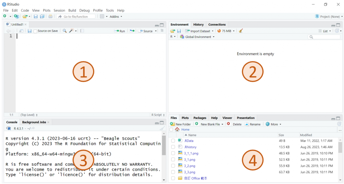The image size is (344, 184).
Task: Check the box for .Rhistory file
Action: click(x=173, y=147)
